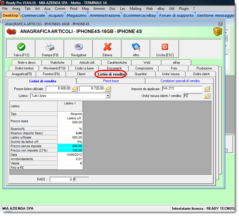Switch to the Desktop main tab
Image resolution: width=239 pixels, height=216 pixels.
pyautogui.click(x=10, y=15)
